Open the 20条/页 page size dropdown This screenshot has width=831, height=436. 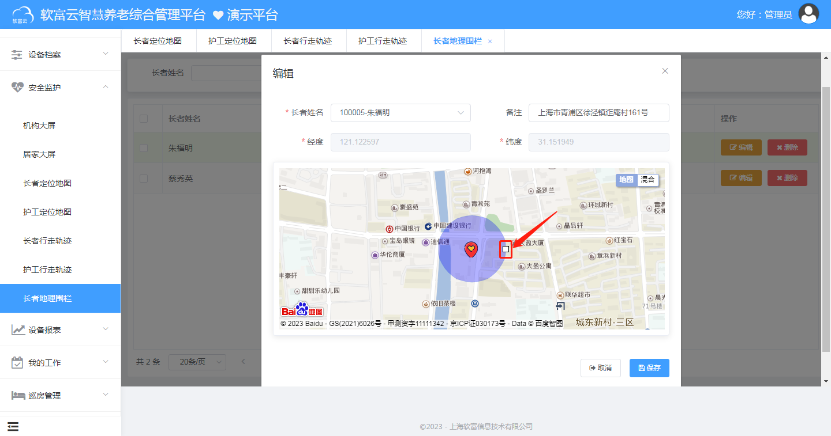(197, 362)
